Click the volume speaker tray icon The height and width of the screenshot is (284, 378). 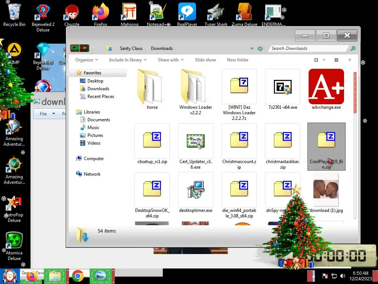(x=343, y=276)
